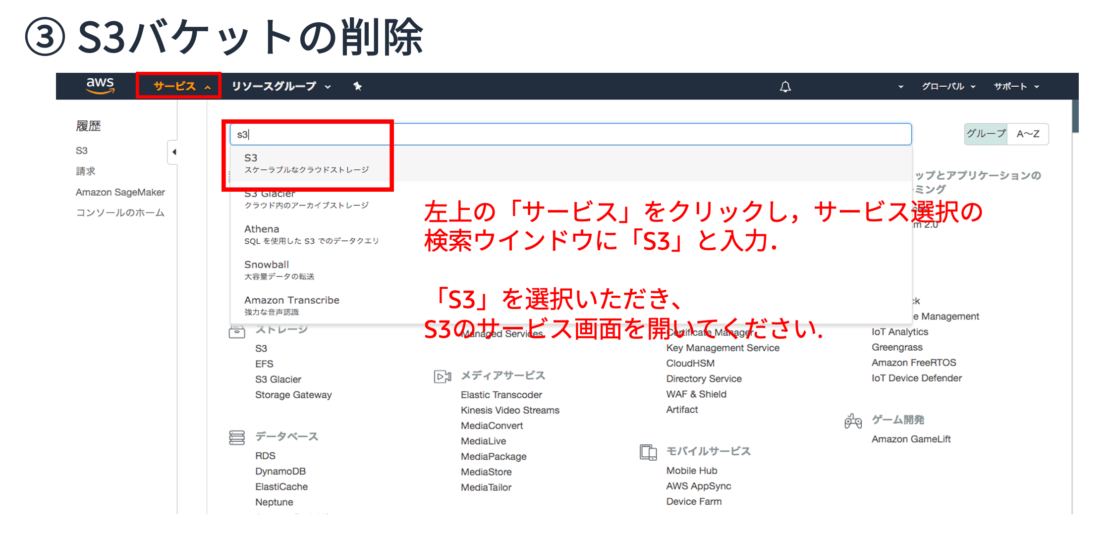Open コンソールのホーム from history
The width and height of the screenshot is (1110, 533).
pos(120,213)
